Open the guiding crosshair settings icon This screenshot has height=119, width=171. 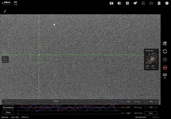[x=127, y=3]
